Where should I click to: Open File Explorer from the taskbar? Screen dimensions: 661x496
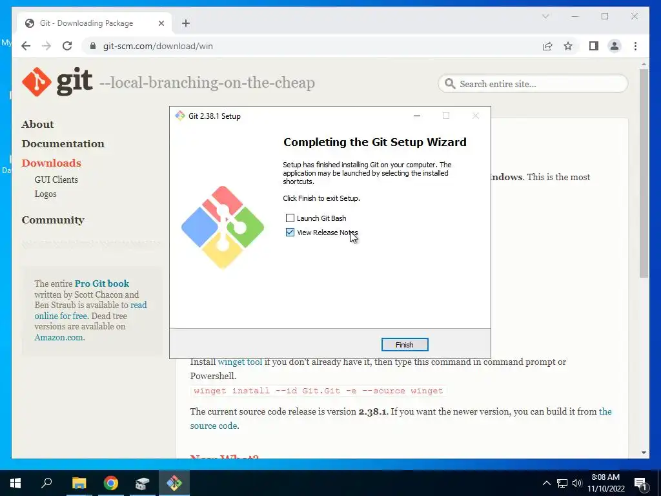[x=79, y=483]
